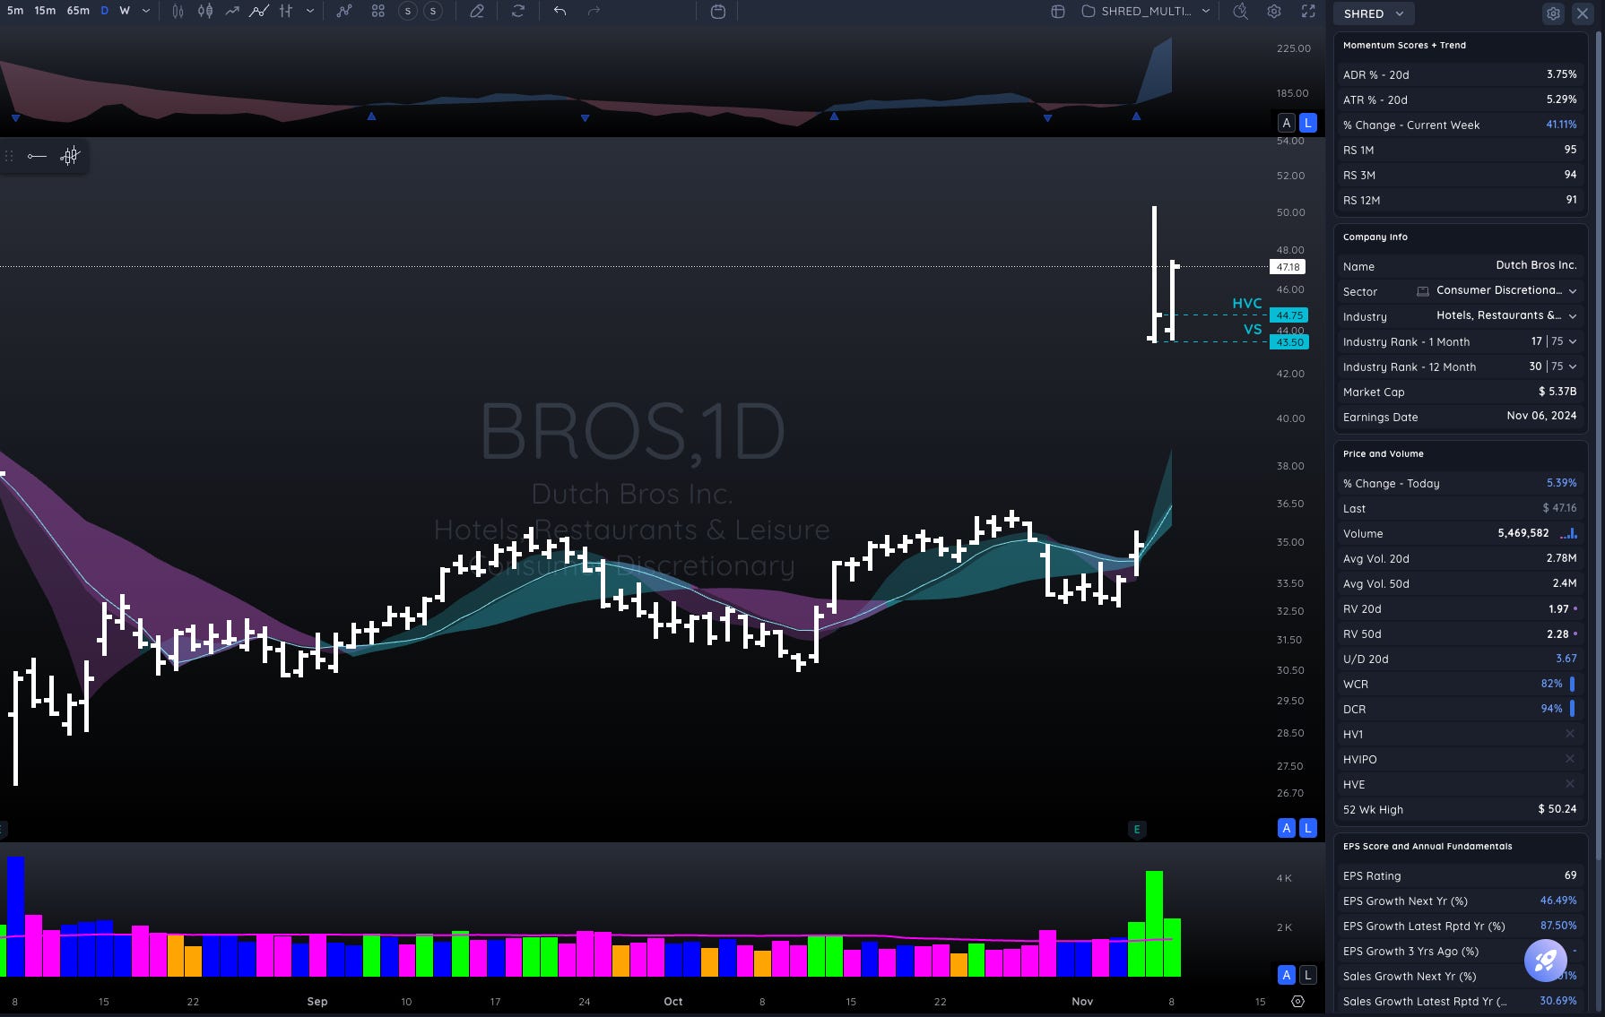Toggle log scale L on volume pane
Image resolution: width=1605 pixels, height=1017 pixels.
[x=1308, y=975]
